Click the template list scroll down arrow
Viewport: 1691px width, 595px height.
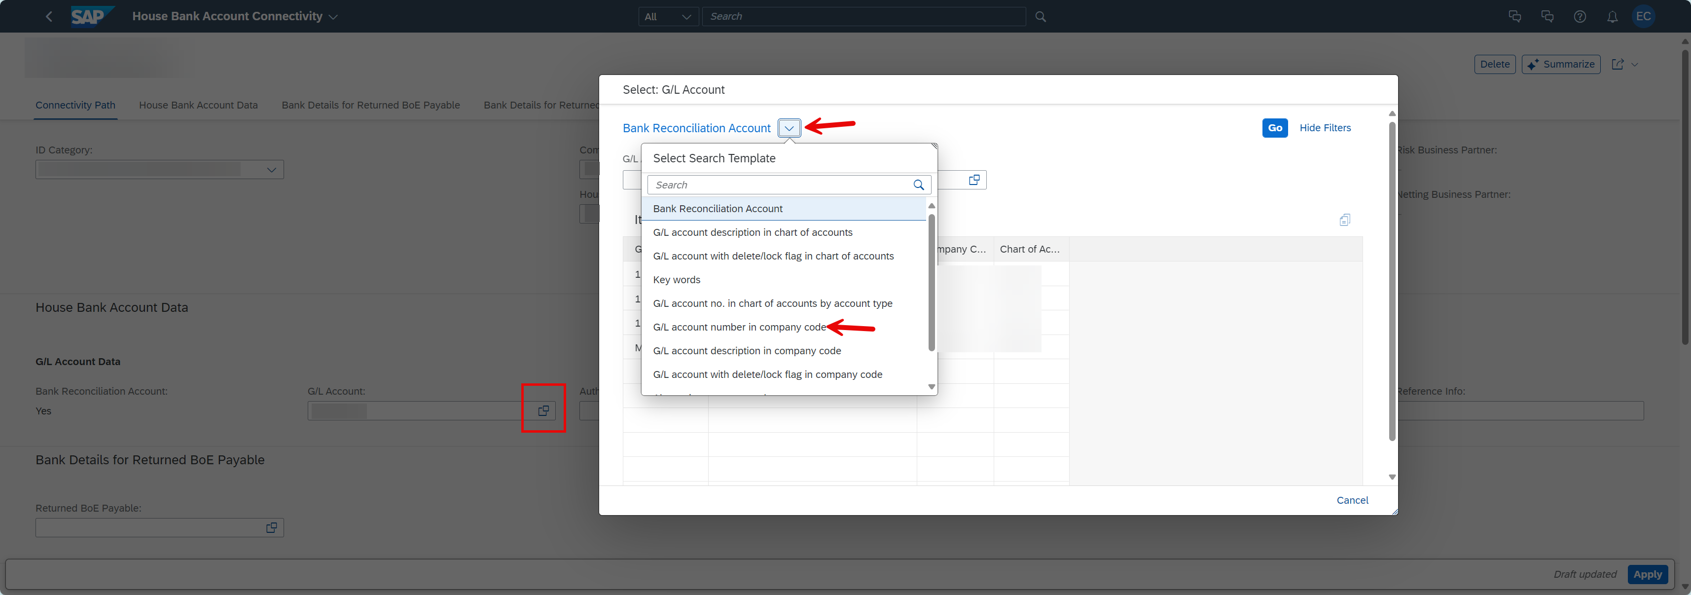pos(931,387)
